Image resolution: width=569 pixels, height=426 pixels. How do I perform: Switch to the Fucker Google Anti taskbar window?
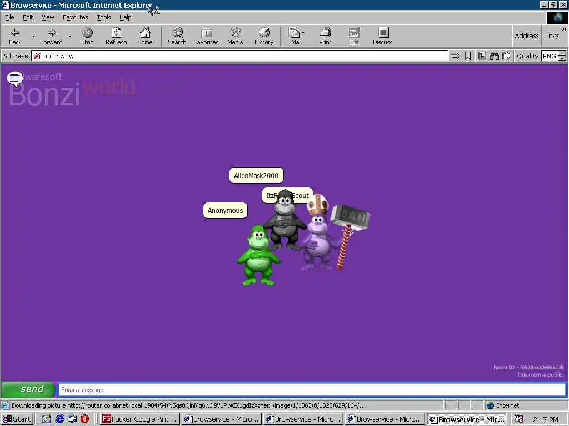(140, 419)
